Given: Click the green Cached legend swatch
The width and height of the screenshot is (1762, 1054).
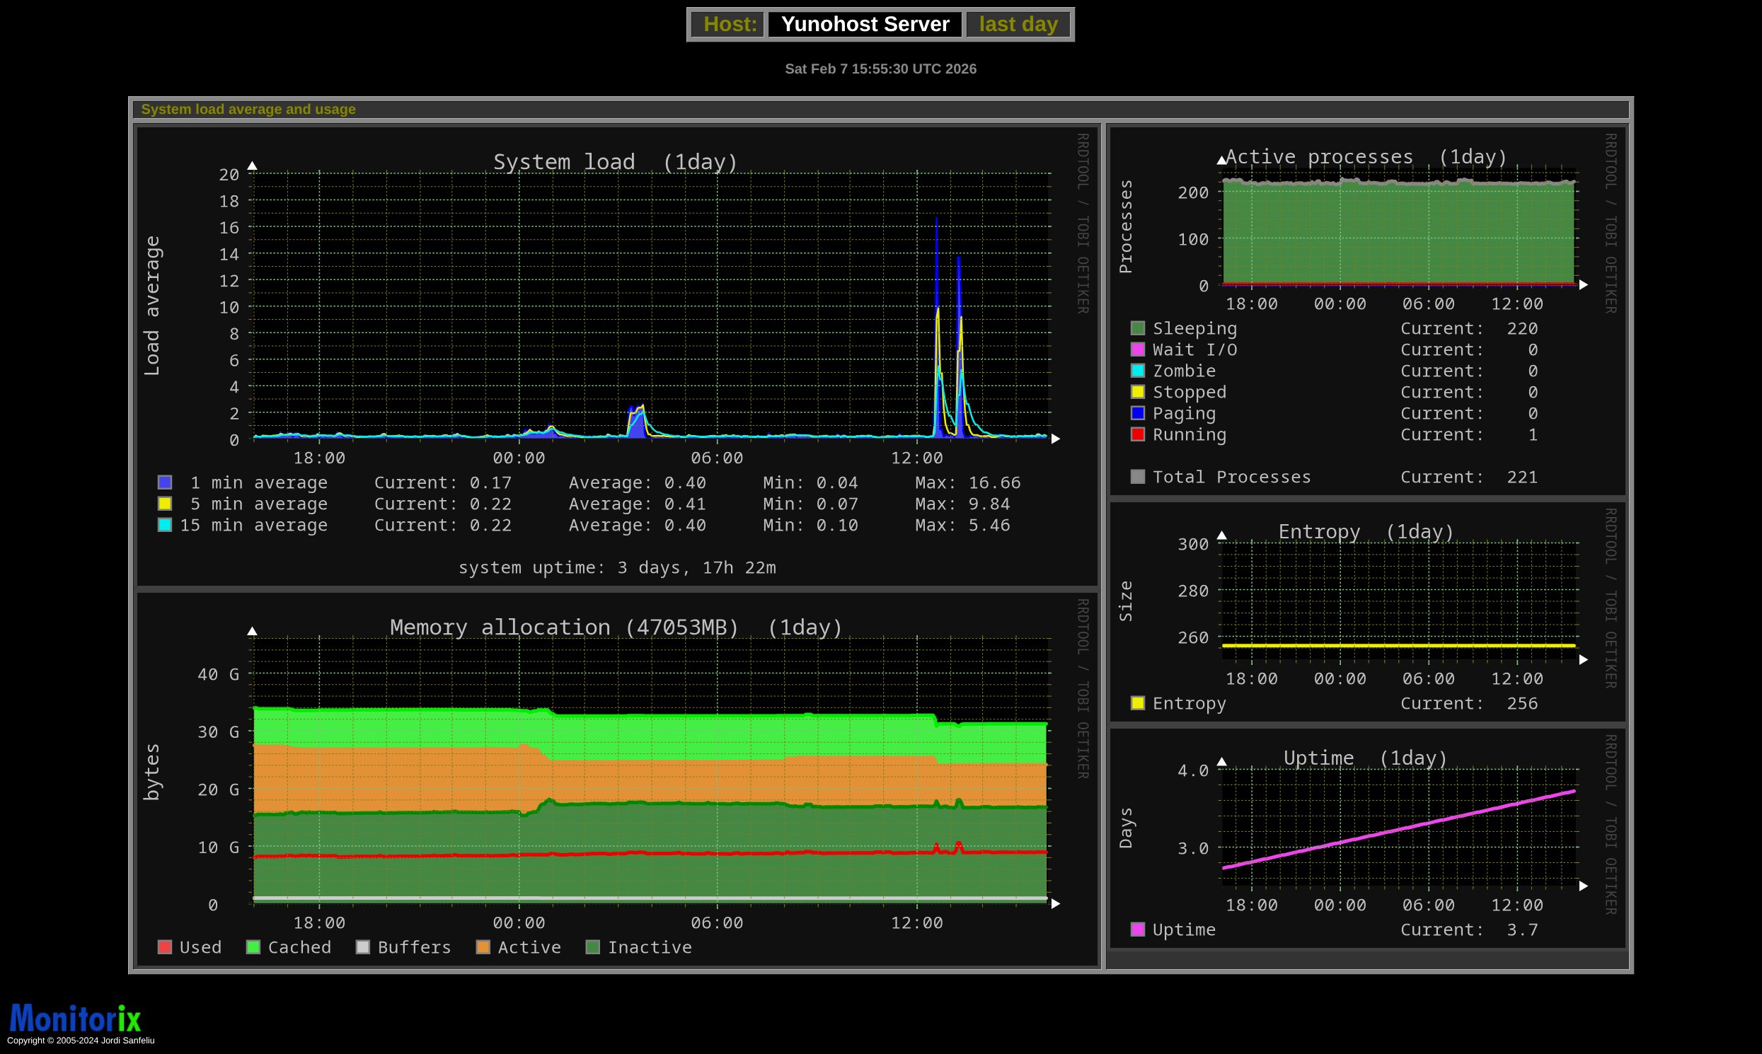Looking at the screenshot, I should 253,946.
